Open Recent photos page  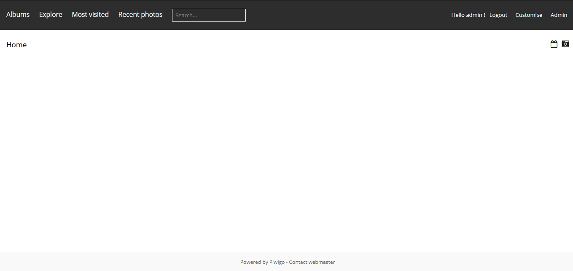[140, 15]
